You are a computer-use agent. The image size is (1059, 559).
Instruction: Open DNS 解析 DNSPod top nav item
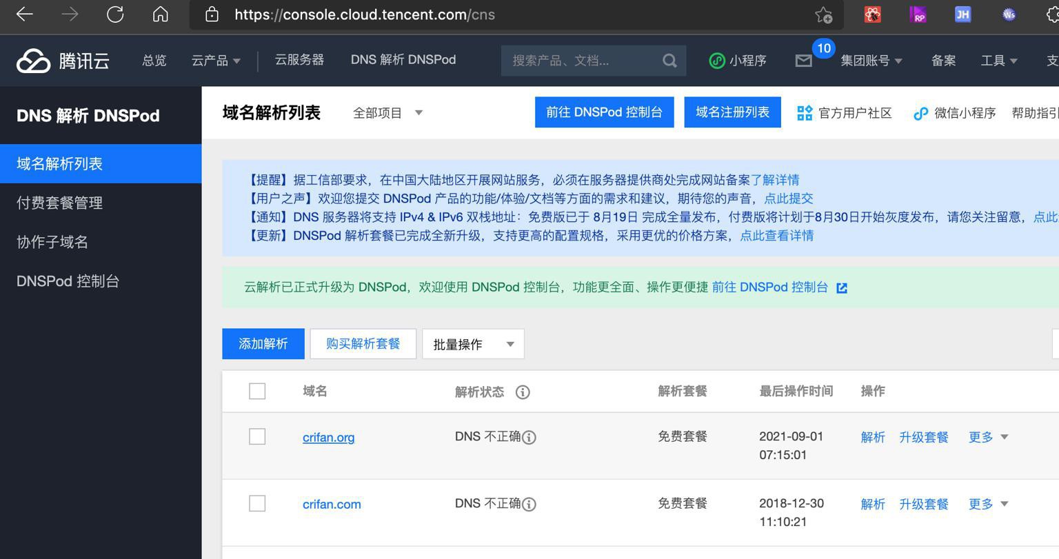(x=403, y=60)
